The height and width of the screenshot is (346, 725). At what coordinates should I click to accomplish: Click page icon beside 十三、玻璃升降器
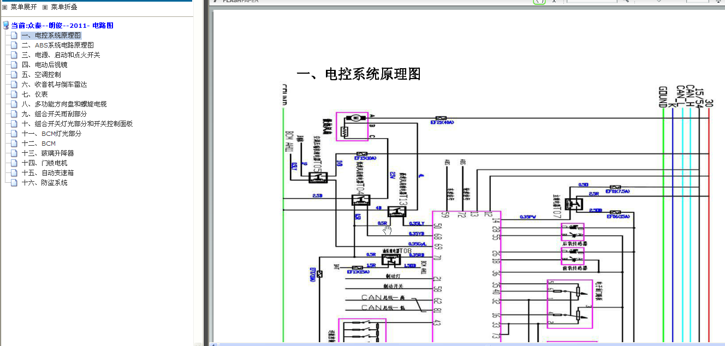click(14, 153)
